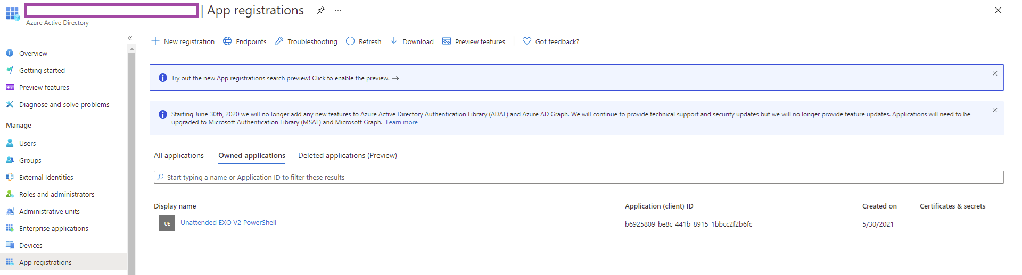1022x275 pixels.
Task: Click Certificates & secrets column header
Action: coord(952,206)
